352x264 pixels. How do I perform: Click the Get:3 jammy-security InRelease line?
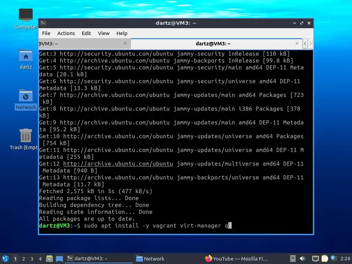pos(165,54)
